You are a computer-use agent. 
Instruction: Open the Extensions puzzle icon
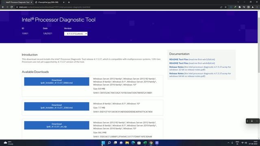(x=239, y=7)
